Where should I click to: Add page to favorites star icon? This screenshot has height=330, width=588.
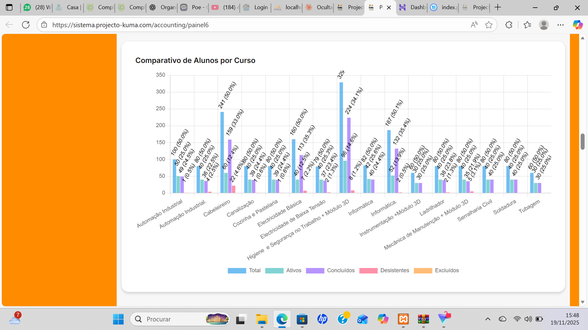[x=489, y=25]
